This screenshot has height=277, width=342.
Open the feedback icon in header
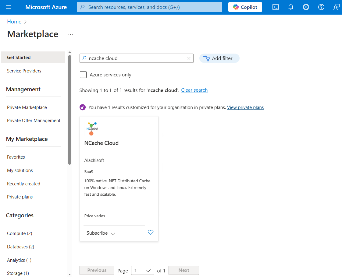point(336,7)
